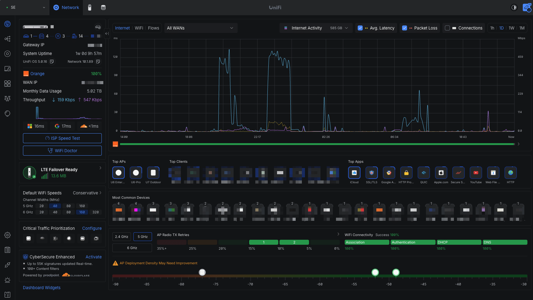Select the 1W time range

pyautogui.click(x=511, y=28)
